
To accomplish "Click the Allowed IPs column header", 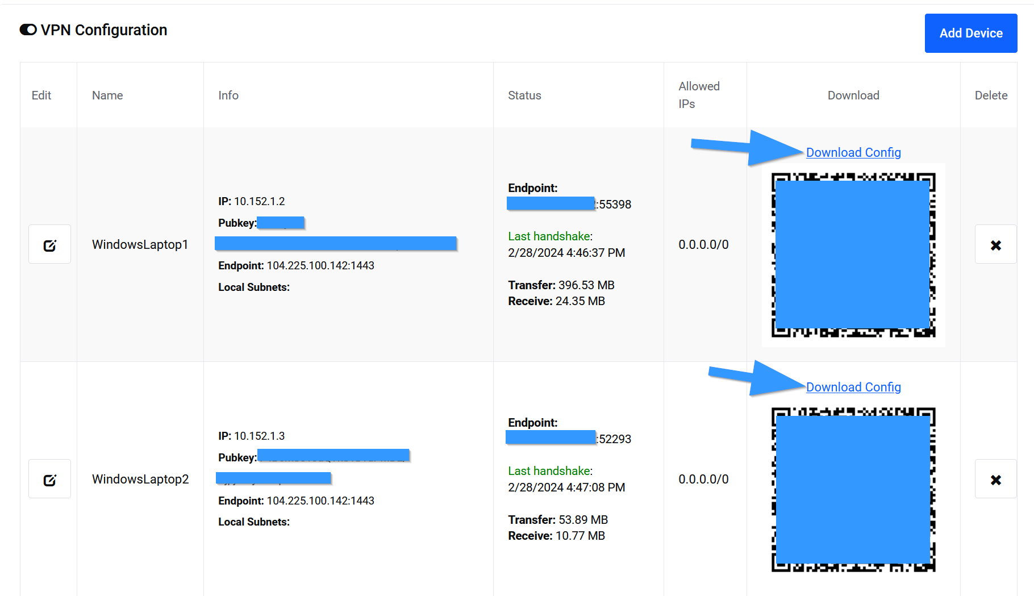I will [698, 95].
